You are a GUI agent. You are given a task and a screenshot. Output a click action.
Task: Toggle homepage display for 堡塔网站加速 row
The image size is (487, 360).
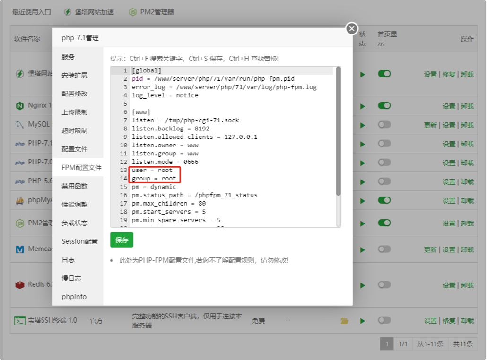tap(384, 74)
